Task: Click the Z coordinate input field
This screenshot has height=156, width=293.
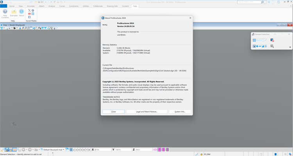Action: 144,150
